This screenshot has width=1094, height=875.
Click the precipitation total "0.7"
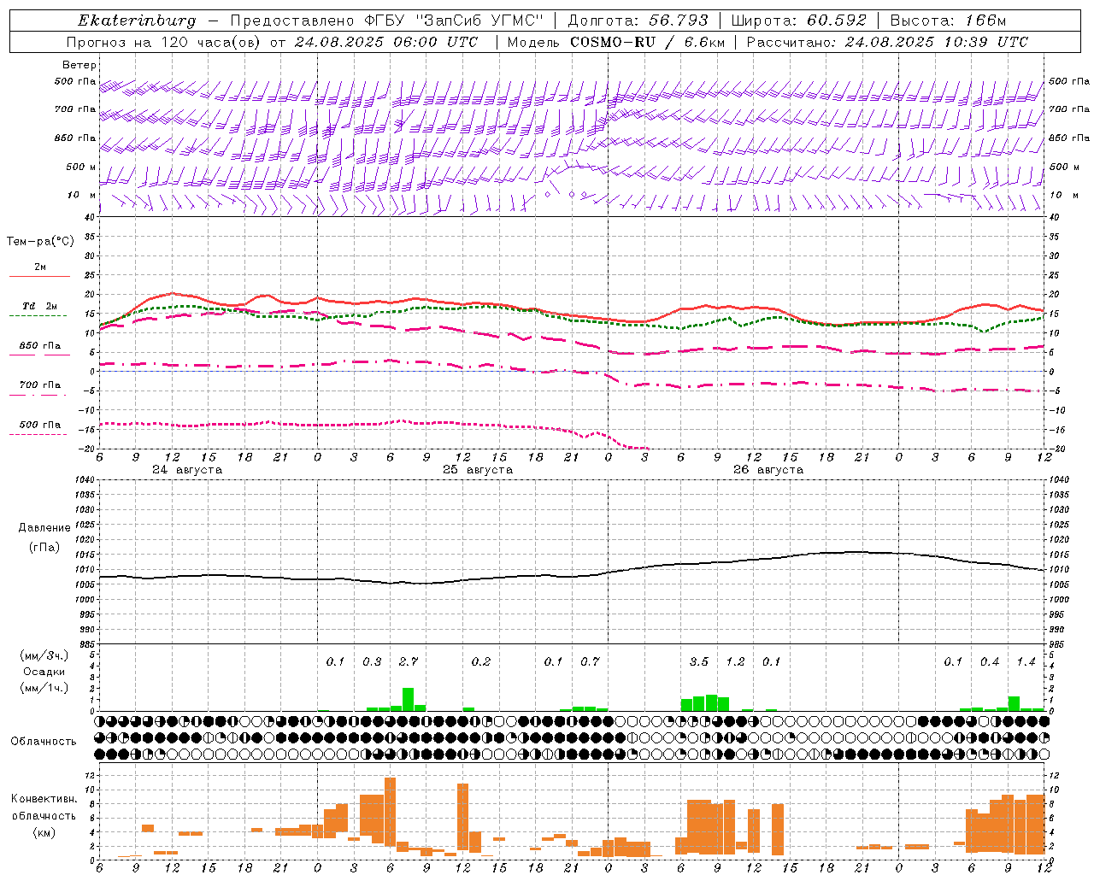(590, 661)
